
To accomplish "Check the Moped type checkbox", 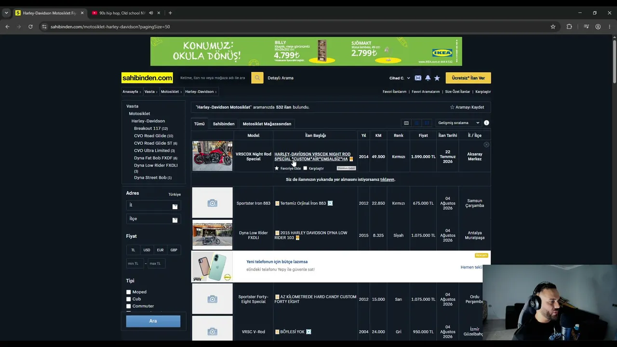I will point(129,292).
